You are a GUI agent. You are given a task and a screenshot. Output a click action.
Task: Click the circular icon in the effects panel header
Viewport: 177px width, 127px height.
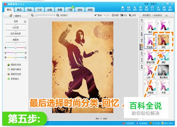(x=166, y=16)
